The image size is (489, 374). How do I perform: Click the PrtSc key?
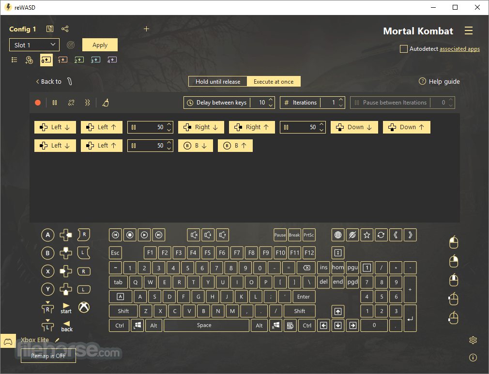point(309,235)
